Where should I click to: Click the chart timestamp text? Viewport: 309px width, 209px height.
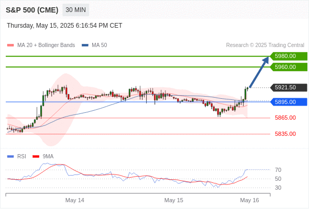coord(64,26)
